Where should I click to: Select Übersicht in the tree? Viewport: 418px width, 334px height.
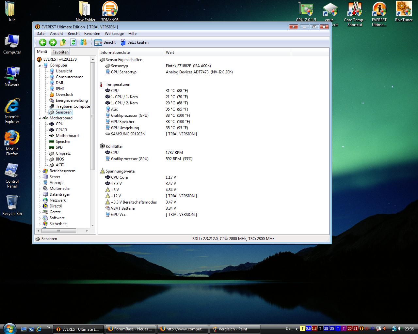[x=64, y=71]
